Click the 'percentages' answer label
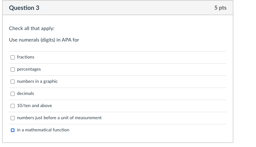This screenshot has width=256, height=147. [29, 69]
